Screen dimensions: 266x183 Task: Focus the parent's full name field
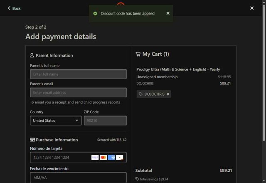[x=78, y=74]
